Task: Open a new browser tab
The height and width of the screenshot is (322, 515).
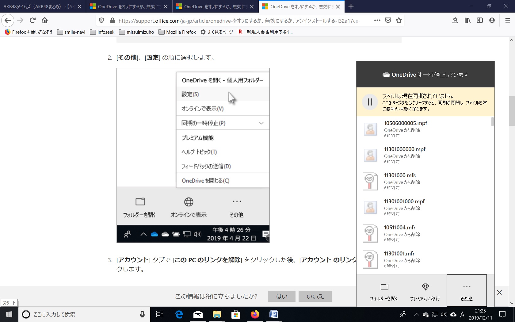Action: 351,6
